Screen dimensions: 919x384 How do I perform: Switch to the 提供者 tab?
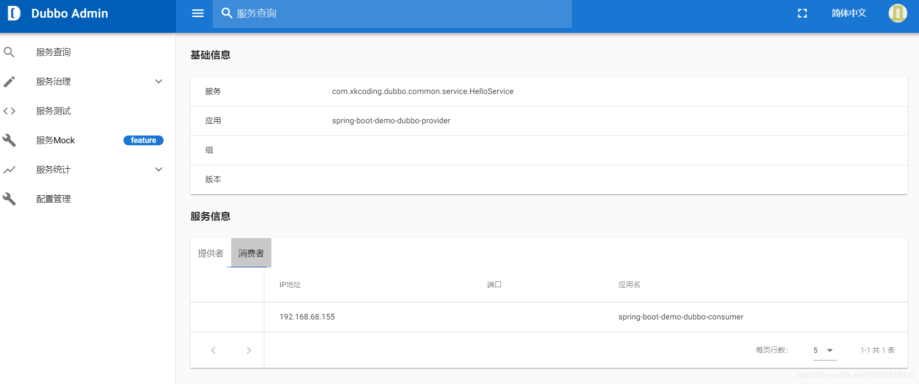(211, 253)
